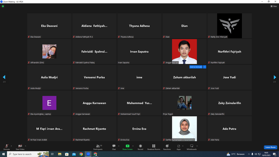This screenshot has width=279, height=157.
Task: Click the Zaky Zainularifin tile
Action: (229, 103)
